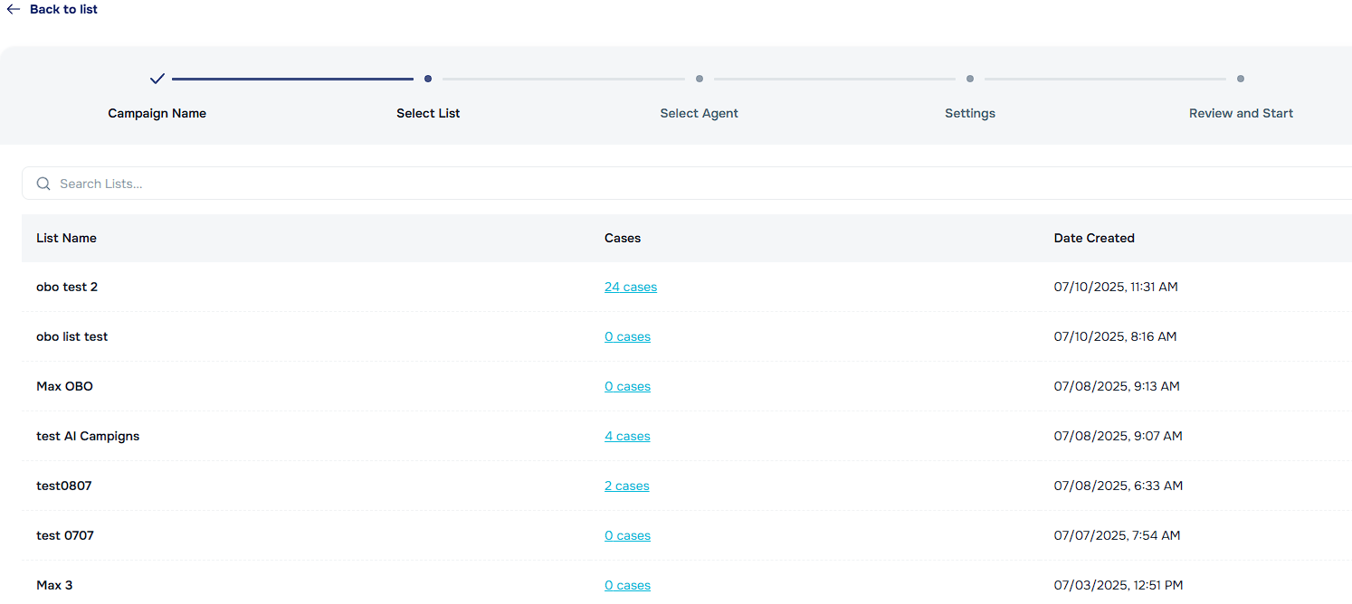Open 2 cases link for test0807
Image resolution: width=1352 pixels, height=604 pixels.
click(x=626, y=486)
